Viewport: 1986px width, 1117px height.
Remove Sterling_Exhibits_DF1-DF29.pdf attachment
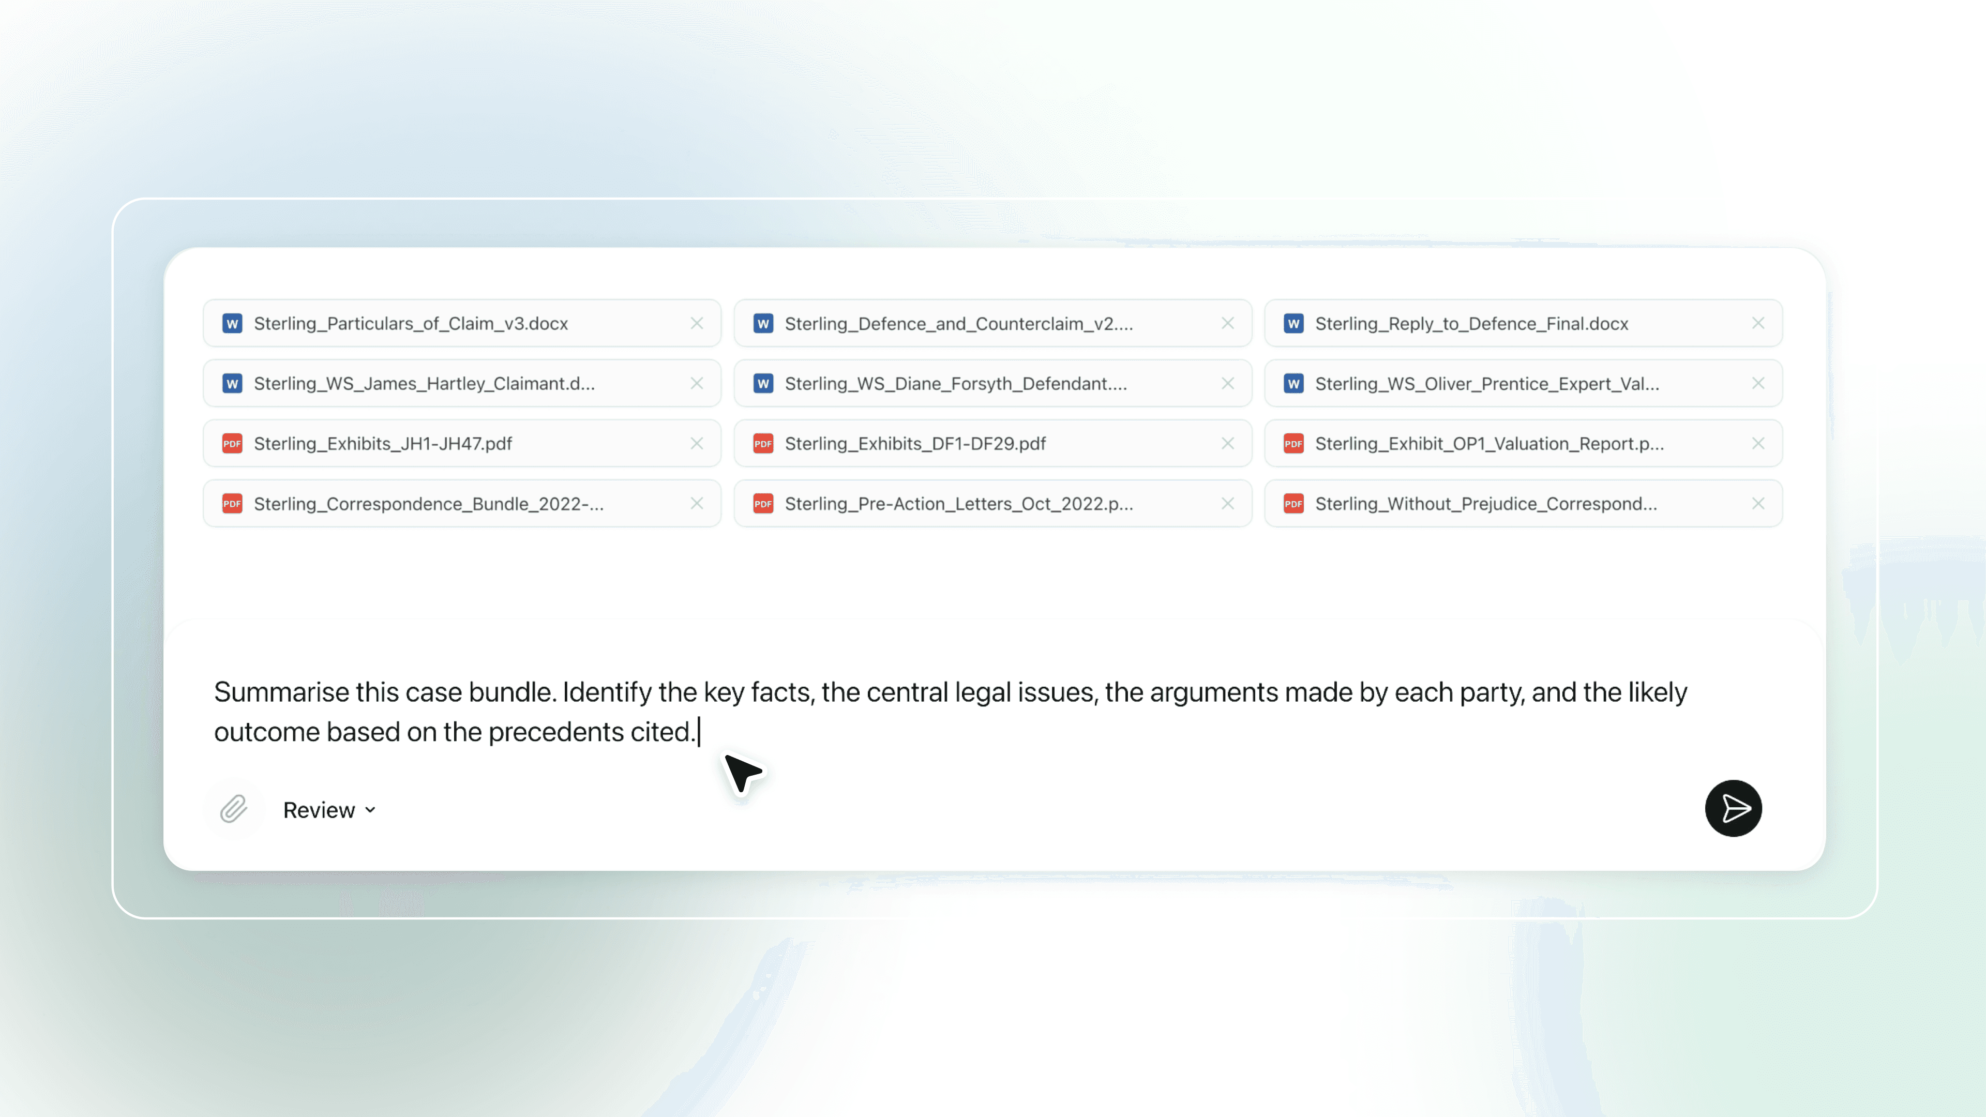(1227, 443)
